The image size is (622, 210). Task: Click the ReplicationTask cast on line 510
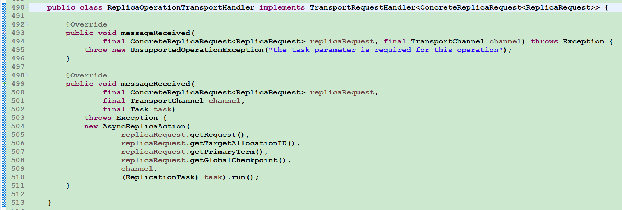(160, 177)
